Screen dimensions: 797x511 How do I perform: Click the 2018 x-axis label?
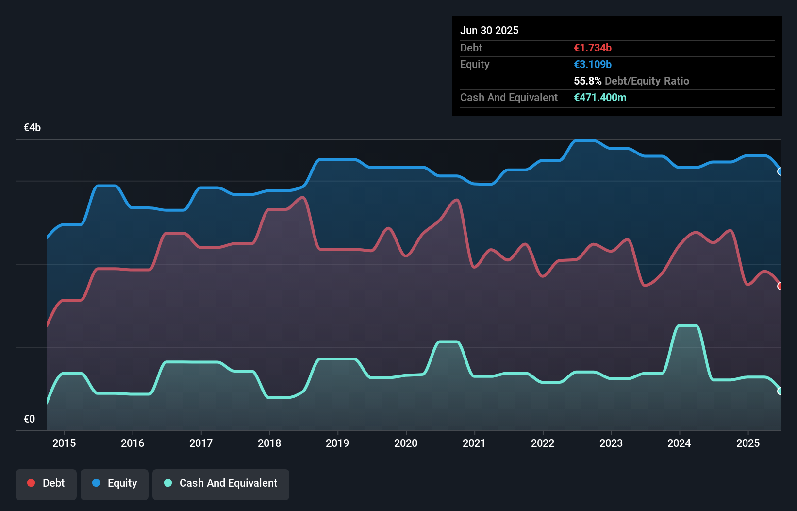[269, 443]
